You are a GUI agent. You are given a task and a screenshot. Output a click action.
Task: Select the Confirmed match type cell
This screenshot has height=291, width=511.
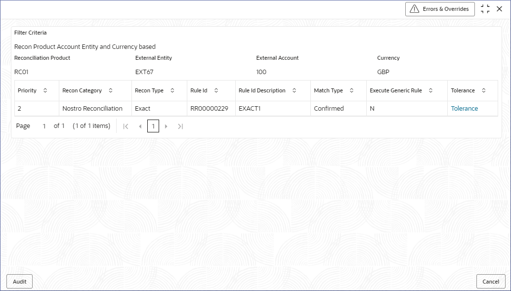[338, 109]
